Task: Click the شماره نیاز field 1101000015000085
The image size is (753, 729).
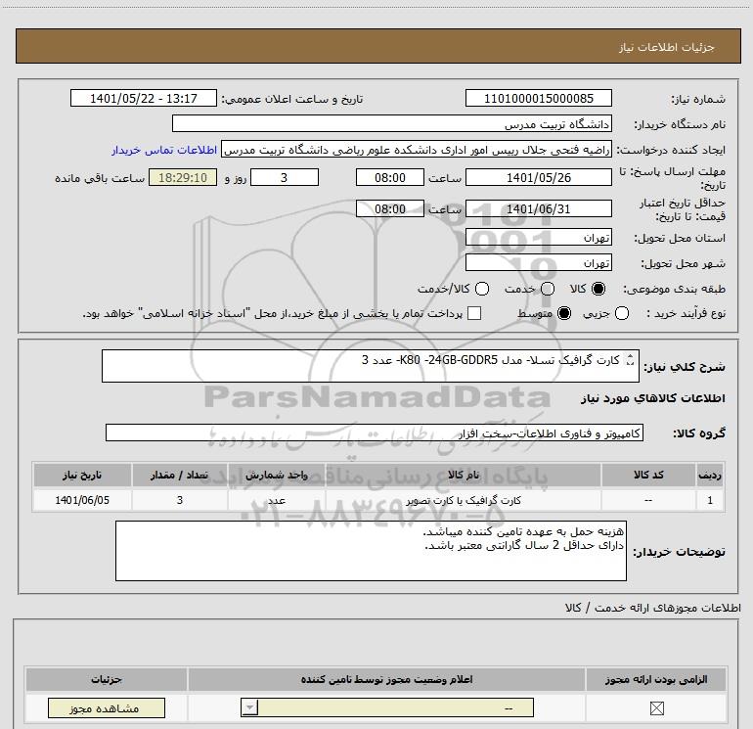Action: [538, 98]
